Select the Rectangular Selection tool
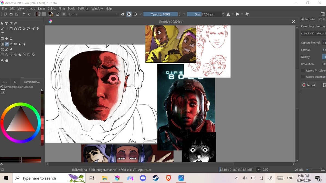Screen dimensions: 326x183 coord(2,55)
